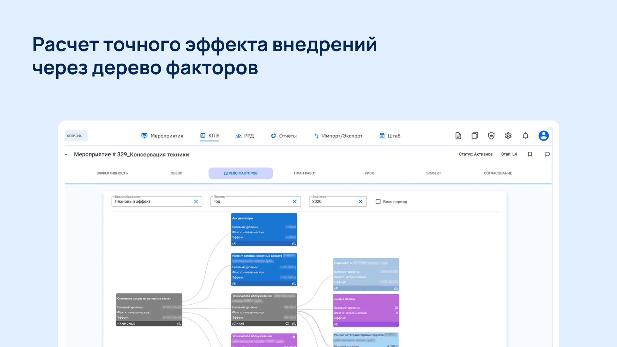Open notifications bell icon

525,136
